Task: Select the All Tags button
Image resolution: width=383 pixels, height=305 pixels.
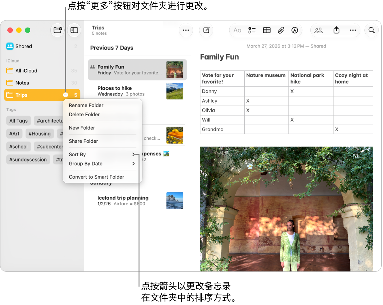Action: 19,121
